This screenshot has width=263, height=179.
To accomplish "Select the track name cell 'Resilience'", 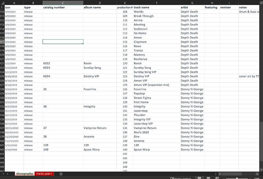I will click(157, 59).
